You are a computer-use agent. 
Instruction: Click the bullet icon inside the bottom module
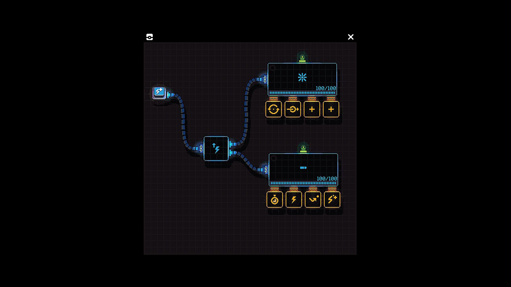[x=303, y=168]
